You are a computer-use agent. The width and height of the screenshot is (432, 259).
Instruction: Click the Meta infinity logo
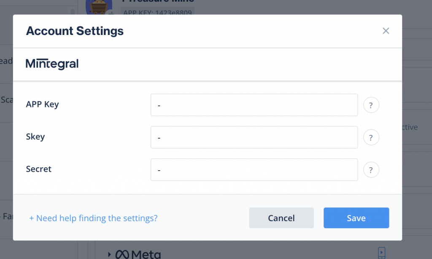coord(123,254)
